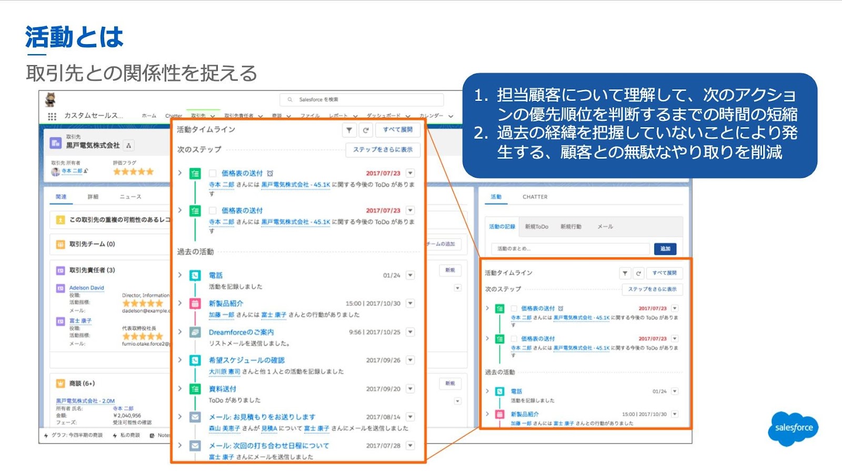Open the action dropdown for 希望スケジュールの確認
This screenshot has width=842, height=473.
pos(410,361)
